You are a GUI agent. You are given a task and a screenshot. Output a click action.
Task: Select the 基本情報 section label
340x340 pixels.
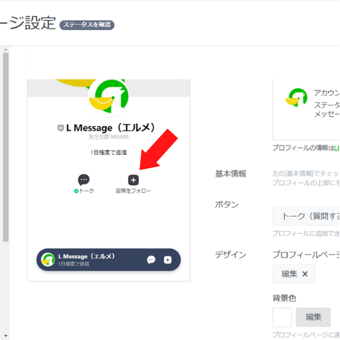pos(230,174)
